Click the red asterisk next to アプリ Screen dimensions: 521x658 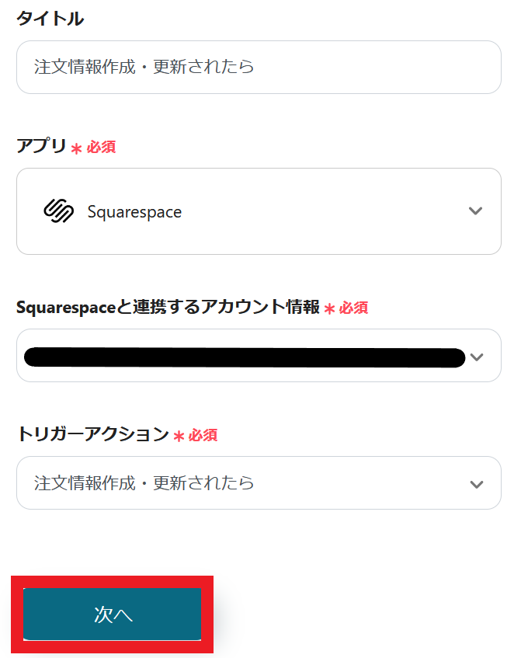pyautogui.click(x=76, y=148)
